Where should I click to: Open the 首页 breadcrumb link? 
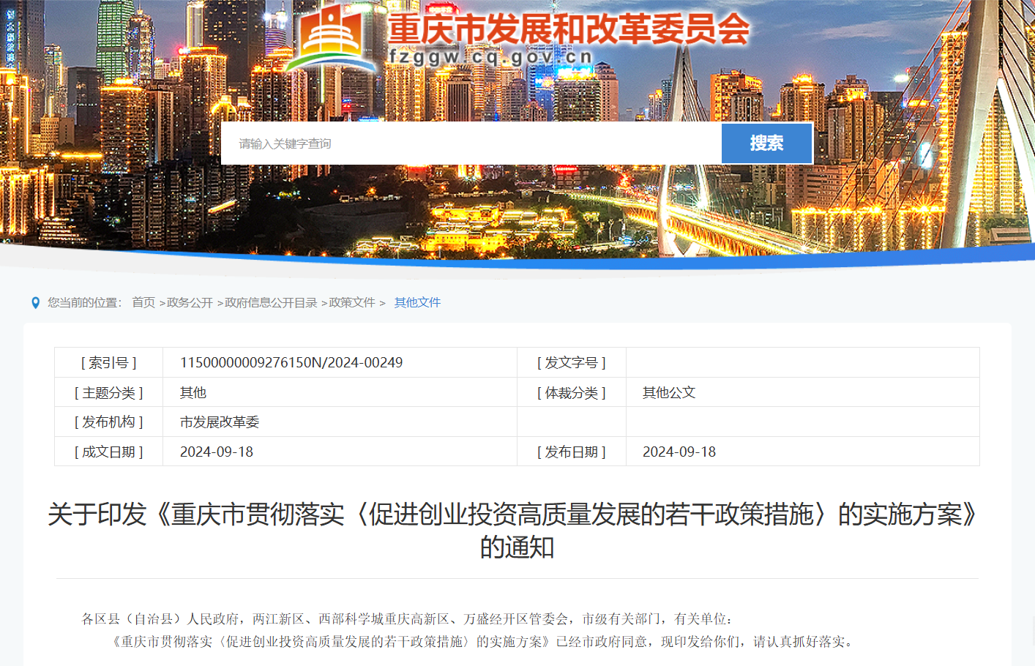pyautogui.click(x=143, y=302)
